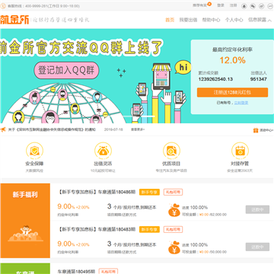The height and width of the screenshot is (274, 274).
Task: Open project 车意通第180495期
Action: (76, 271)
